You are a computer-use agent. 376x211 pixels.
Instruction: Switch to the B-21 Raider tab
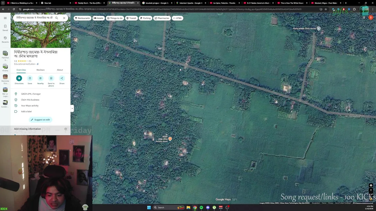258,3
